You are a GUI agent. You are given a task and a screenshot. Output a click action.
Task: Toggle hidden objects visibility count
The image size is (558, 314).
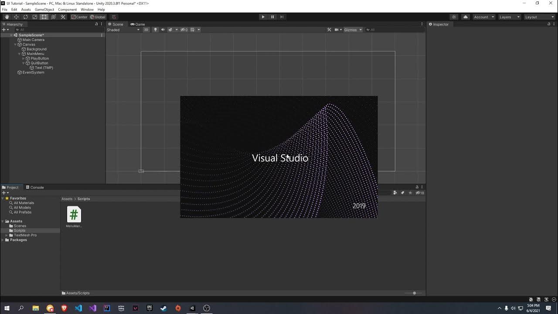pos(184,30)
